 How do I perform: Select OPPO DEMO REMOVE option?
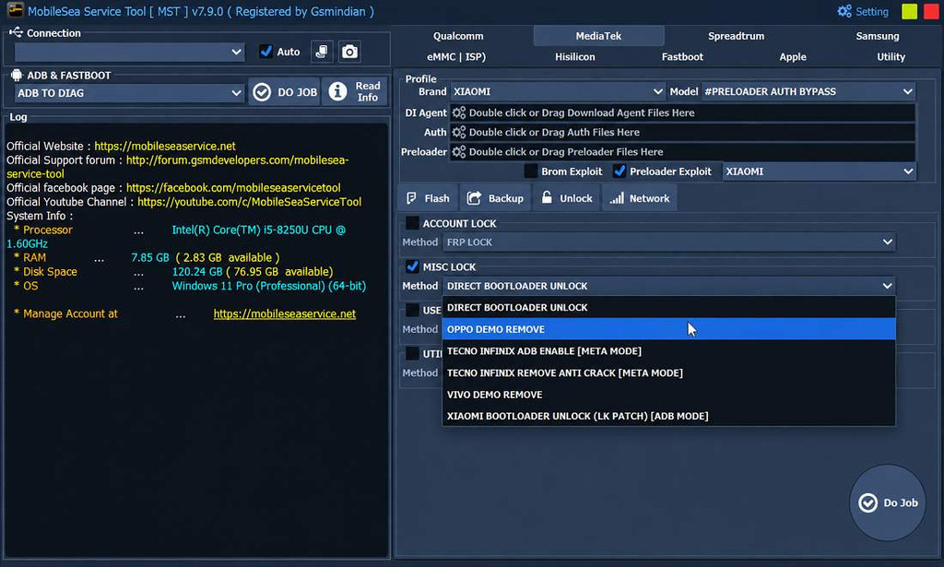[668, 329]
